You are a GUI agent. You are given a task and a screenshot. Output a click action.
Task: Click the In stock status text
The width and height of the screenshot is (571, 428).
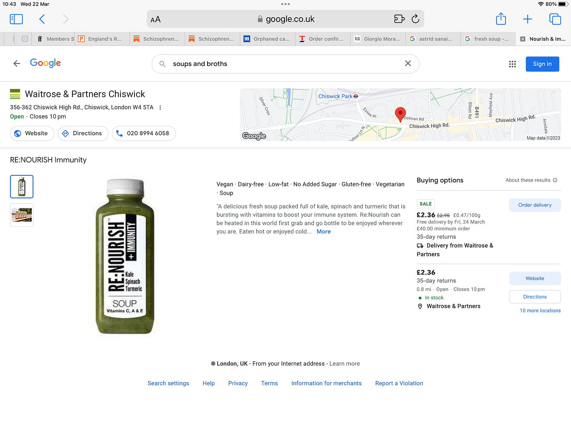coord(434,298)
